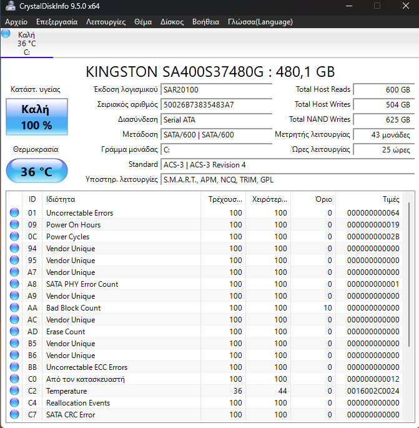
Task: Click status orb for ID C0 row
Action: [x=14, y=379]
